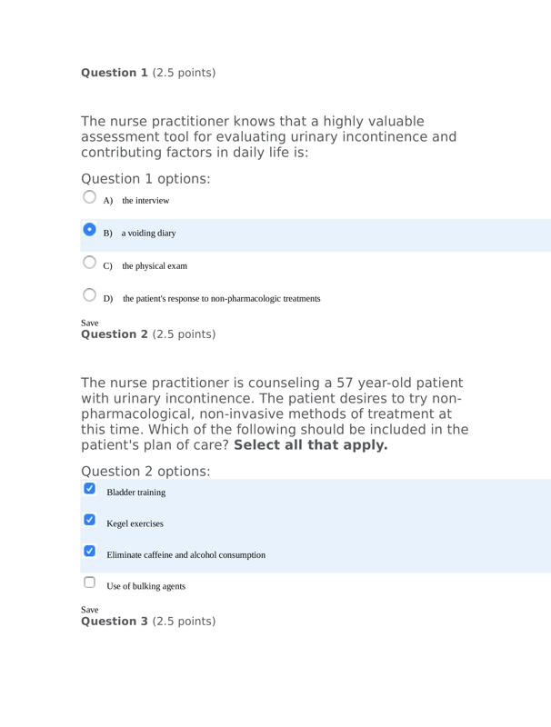Click the non-pharmacologic treatments answer text
551x727 pixels.
(221, 299)
